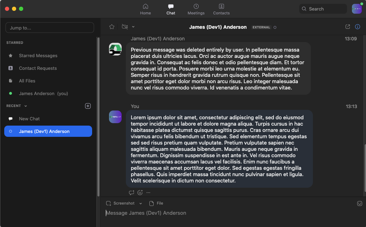Click the chat message scrollbar
Image resolution: width=366 pixels, height=227 pixels.
click(365, 168)
